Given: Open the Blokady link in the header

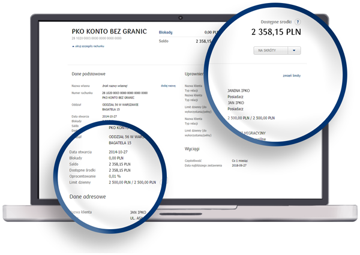Looking at the screenshot, I should (166, 32).
